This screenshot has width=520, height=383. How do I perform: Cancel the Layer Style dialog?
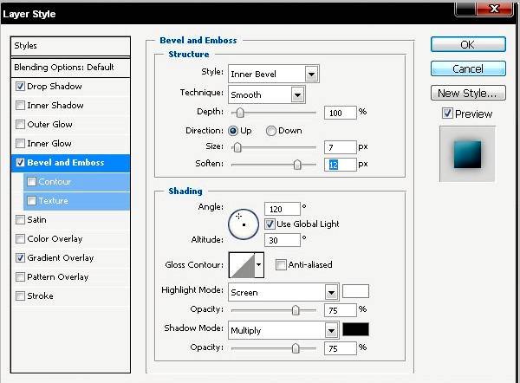467,68
